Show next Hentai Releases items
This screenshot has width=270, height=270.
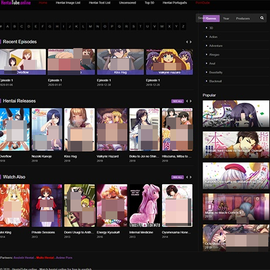click(191, 101)
